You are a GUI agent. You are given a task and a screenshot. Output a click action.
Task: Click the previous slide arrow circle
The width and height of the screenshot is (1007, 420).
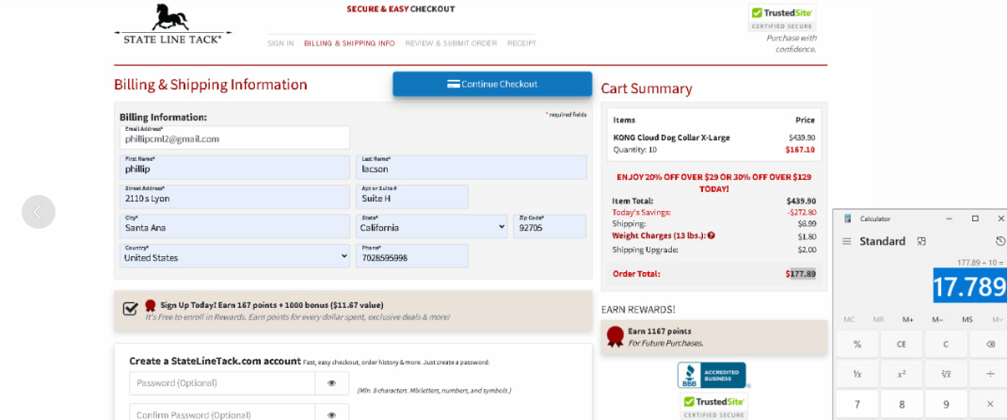(x=39, y=212)
